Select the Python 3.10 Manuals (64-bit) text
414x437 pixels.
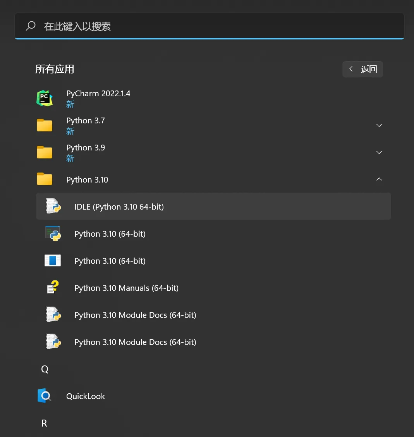pyautogui.click(x=126, y=288)
